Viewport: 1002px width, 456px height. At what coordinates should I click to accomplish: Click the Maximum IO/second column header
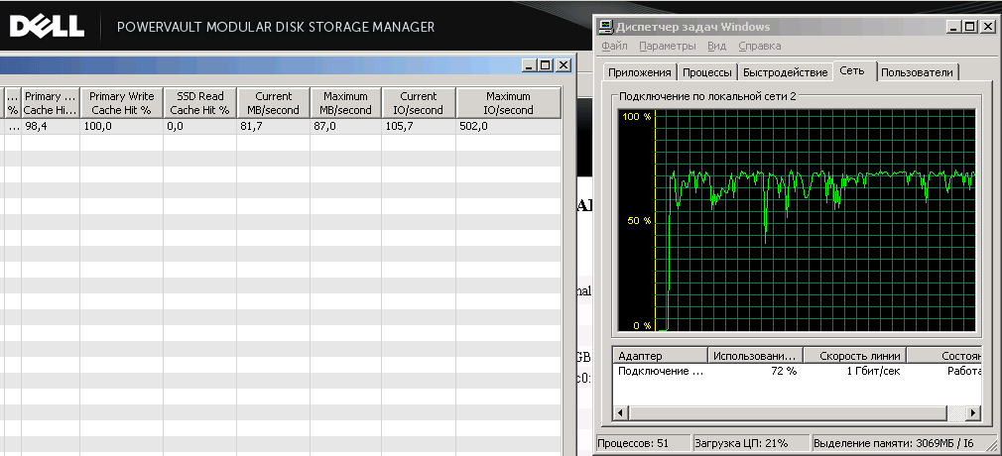[x=509, y=103]
